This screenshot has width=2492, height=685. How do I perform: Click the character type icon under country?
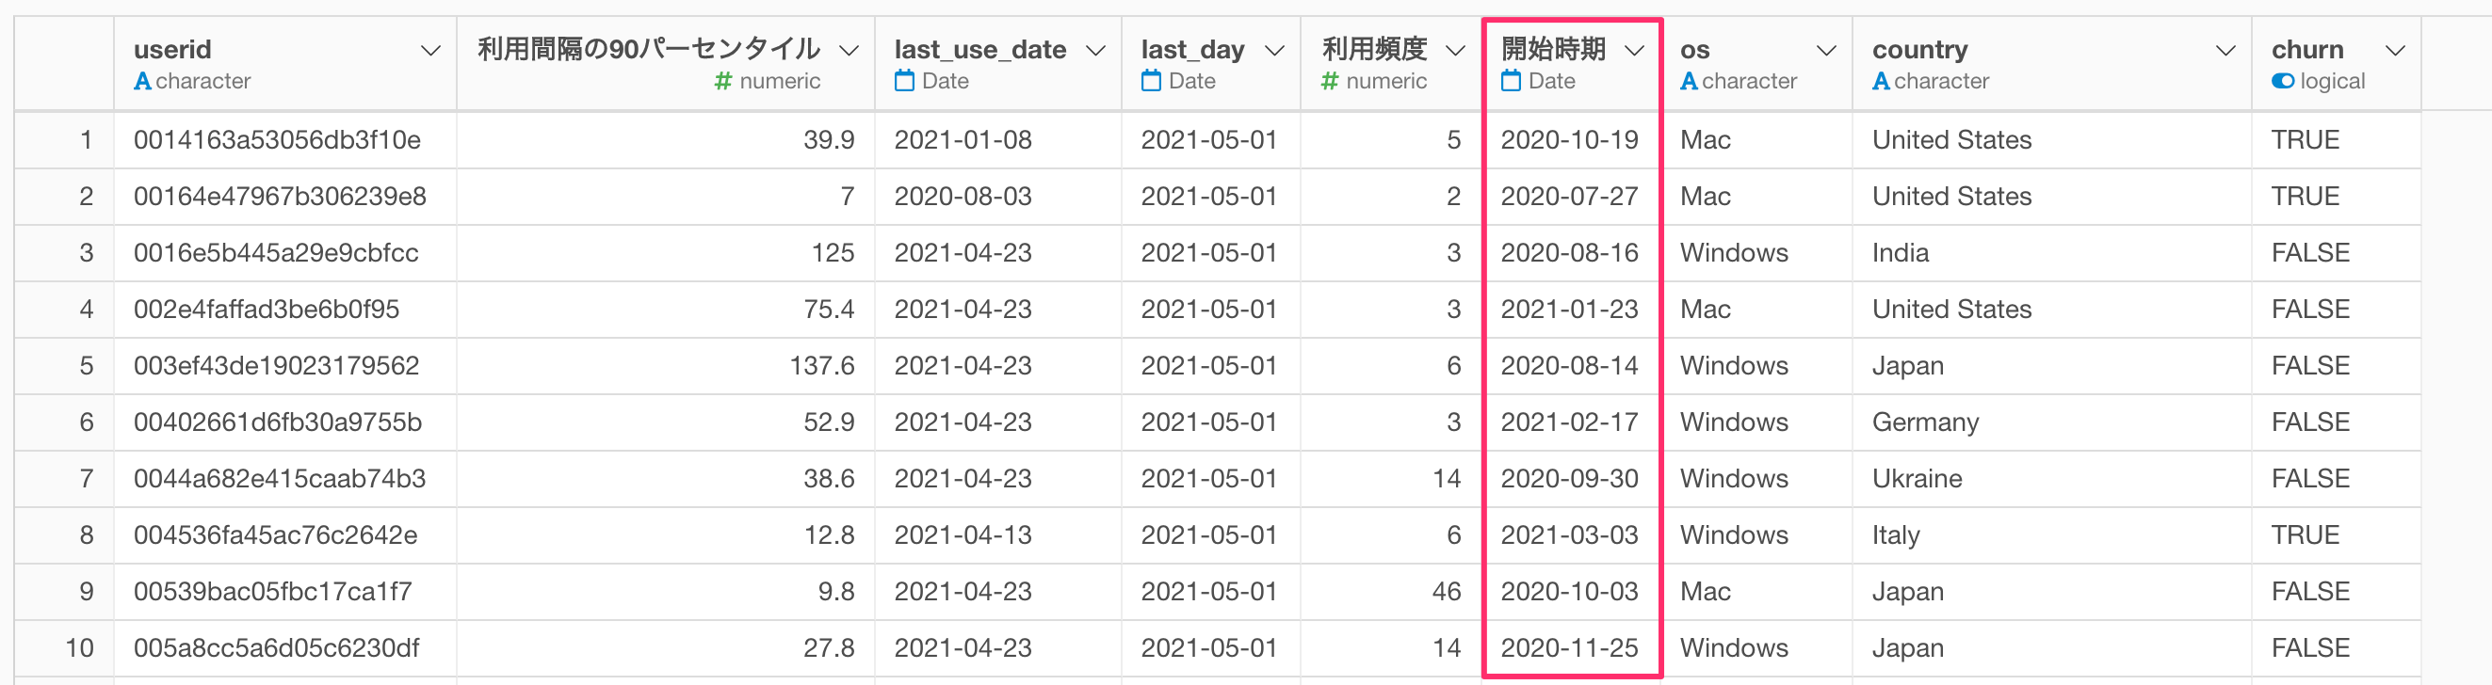coord(1881,81)
